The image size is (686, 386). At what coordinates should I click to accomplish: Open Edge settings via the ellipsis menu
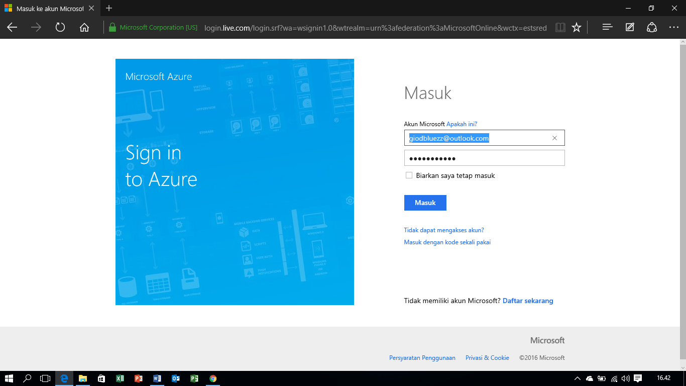pyautogui.click(x=674, y=28)
